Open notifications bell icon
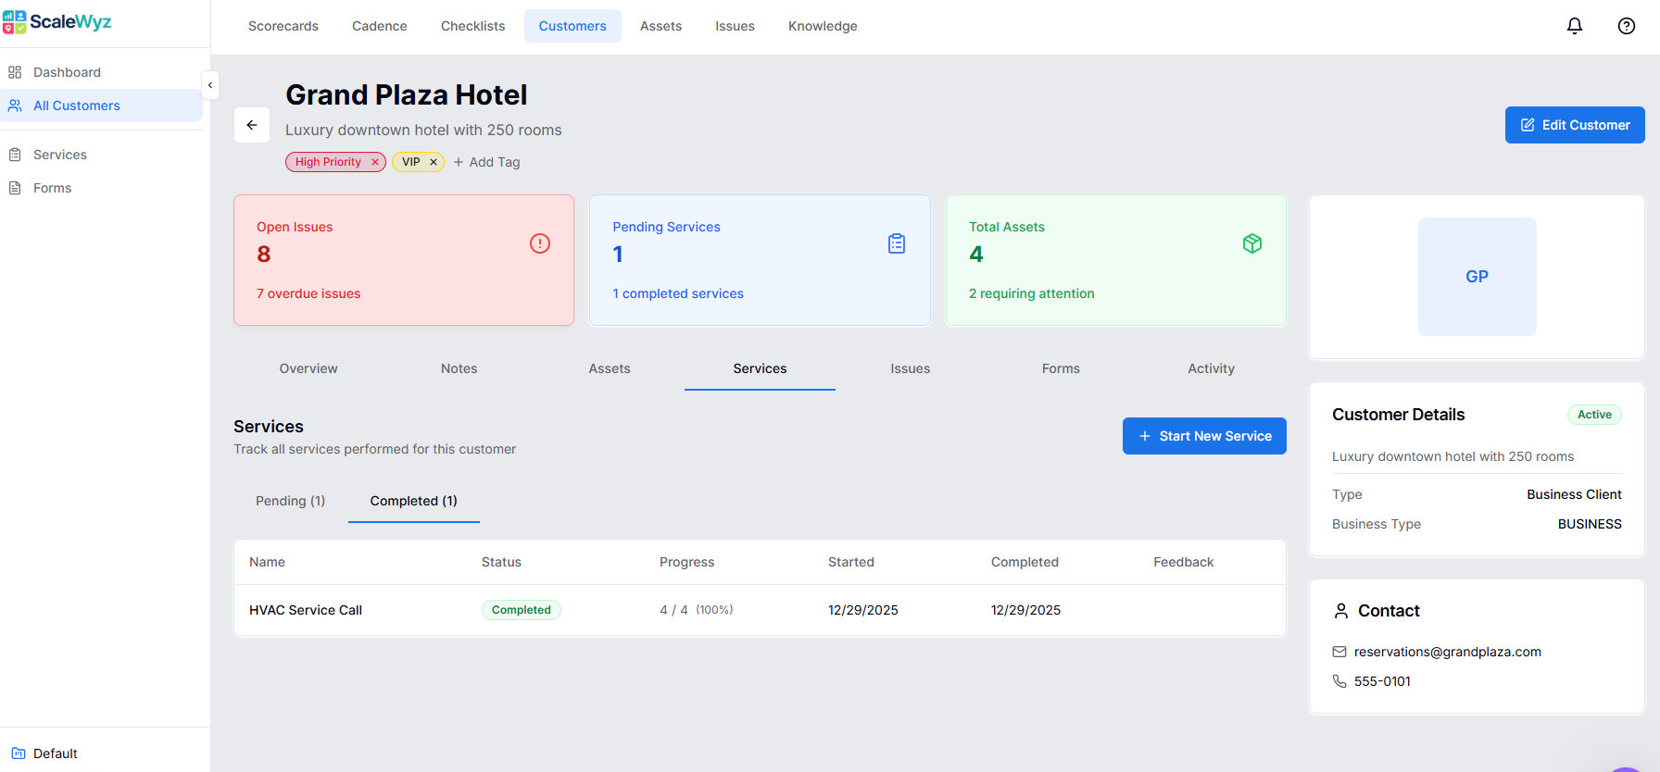Viewport: 1660px width, 772px height. point(1575,26)
